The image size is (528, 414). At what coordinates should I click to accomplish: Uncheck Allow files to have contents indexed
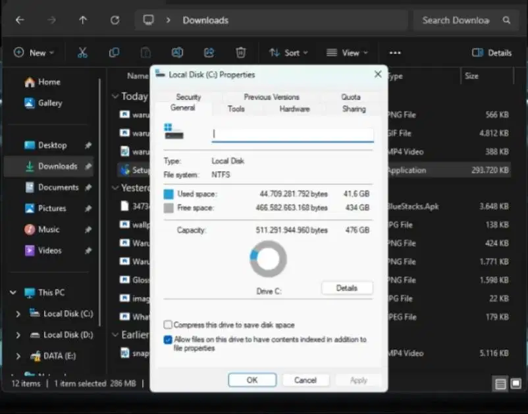click(x=168, y=340)
